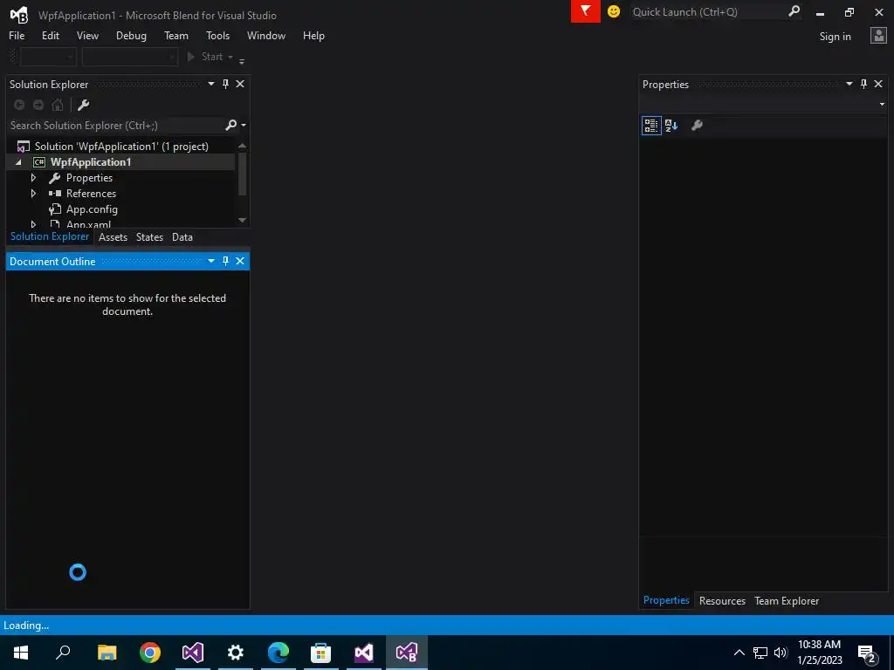Viewport: 894px width, 670px height.
Task: Open the Debug menu
Action: [x=131, y=35]
